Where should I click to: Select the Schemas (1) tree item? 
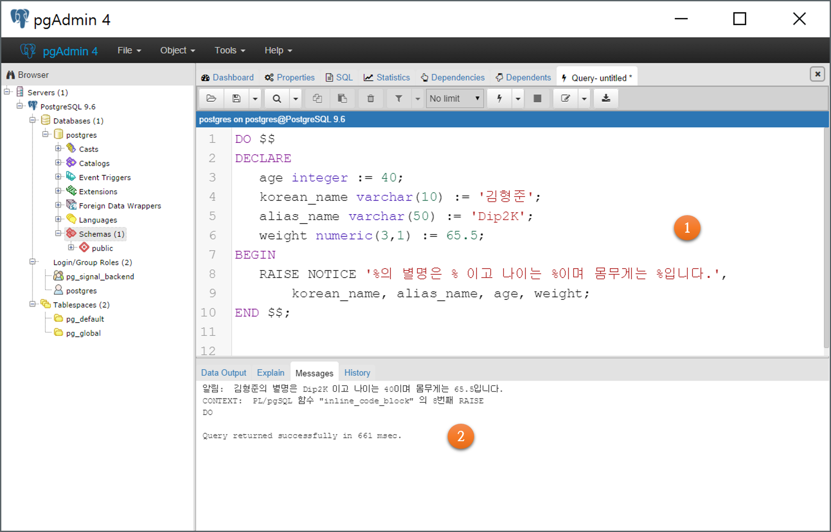(95, 234)
